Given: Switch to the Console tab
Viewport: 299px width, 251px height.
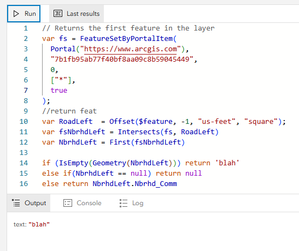Looking at the screenshot, I should pyautogui.click(x=83, y=203).
